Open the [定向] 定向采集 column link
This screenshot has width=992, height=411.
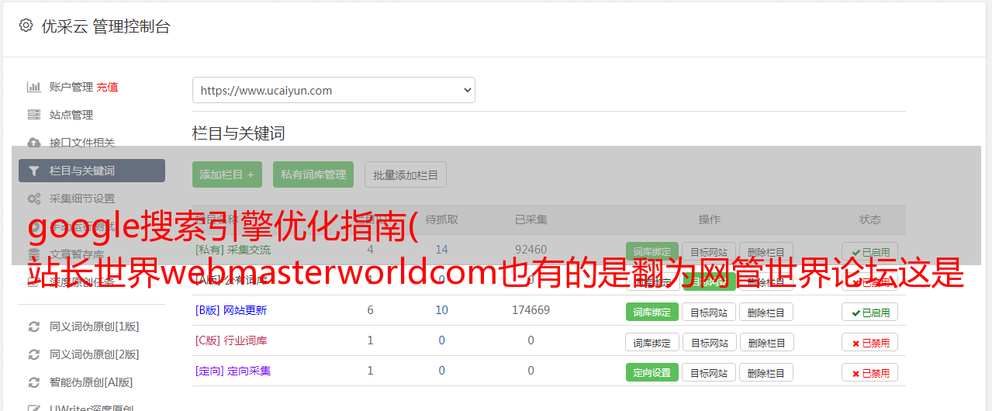(233, 371)
